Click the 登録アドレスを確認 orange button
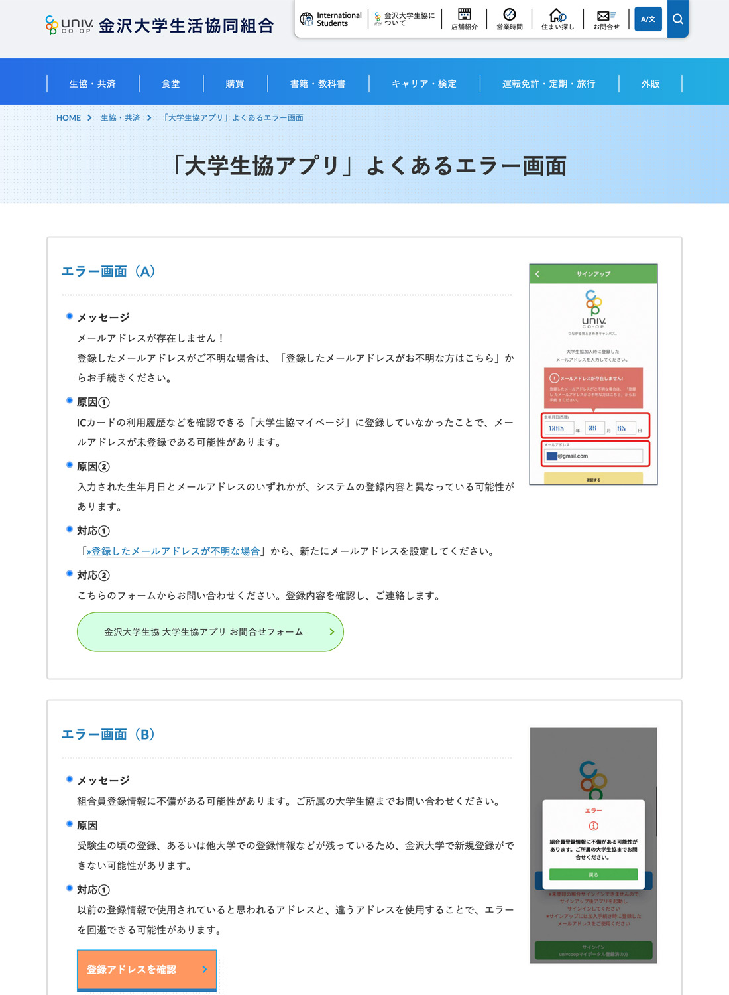This screenshot has height=995, width=729. pyautogui.click(x=146, y=970)
